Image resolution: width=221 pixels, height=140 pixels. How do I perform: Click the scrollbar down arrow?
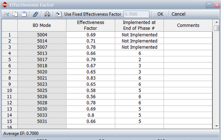[217, 126]
